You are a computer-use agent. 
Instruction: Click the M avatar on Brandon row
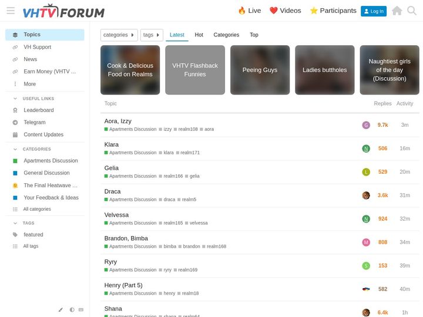click(366, 242)
